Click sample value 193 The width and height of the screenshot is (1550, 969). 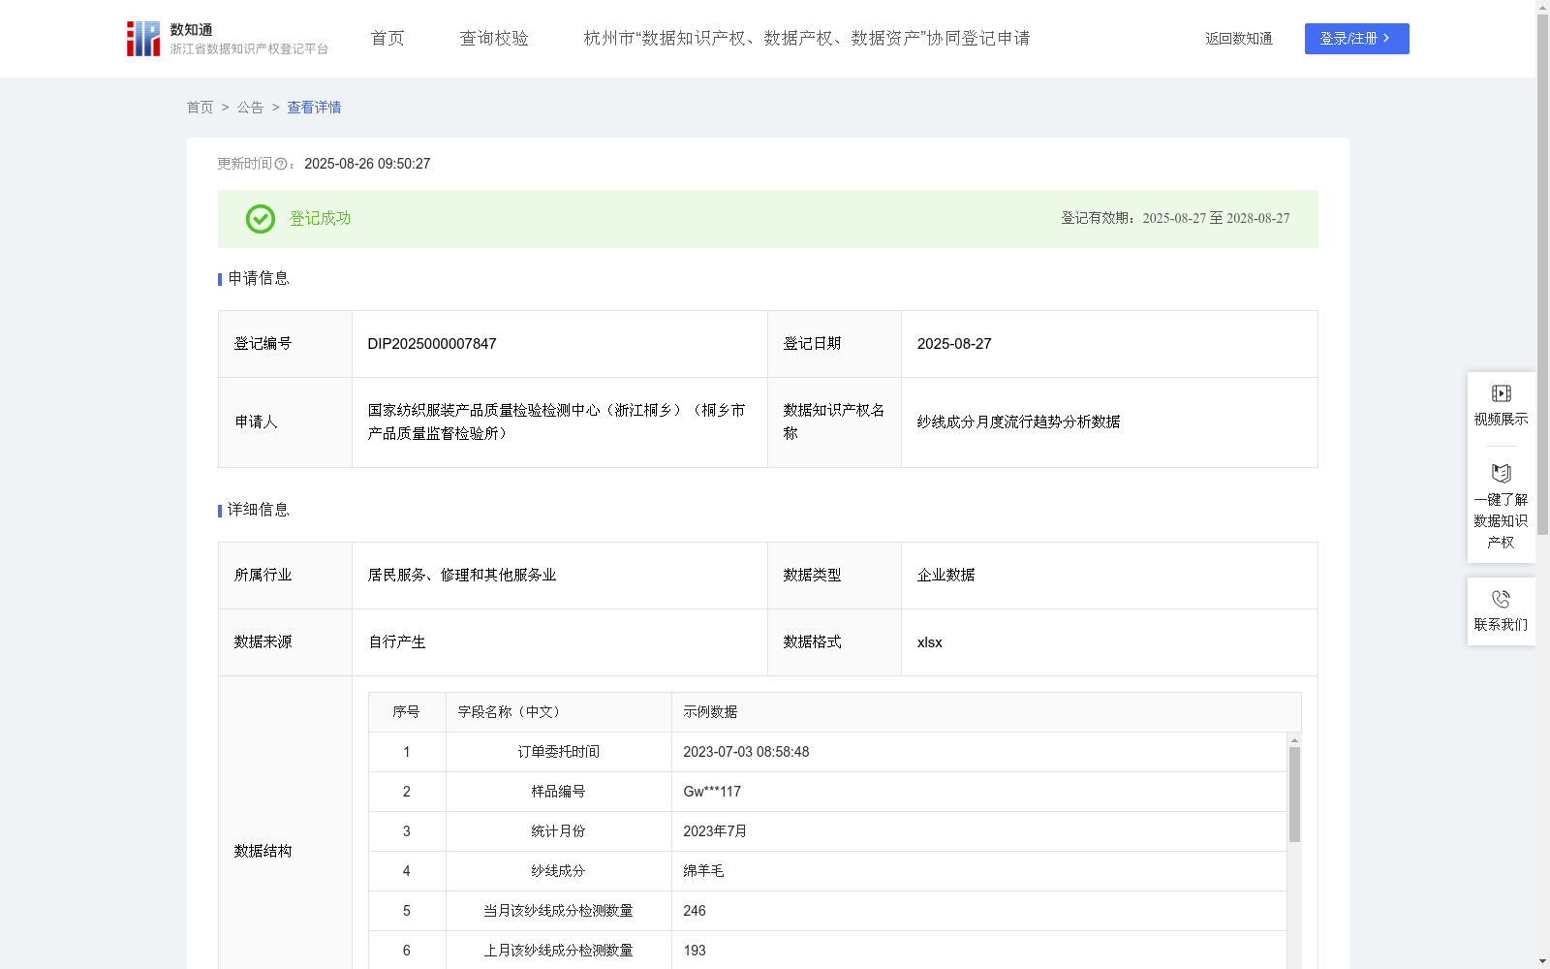point(695,951)
